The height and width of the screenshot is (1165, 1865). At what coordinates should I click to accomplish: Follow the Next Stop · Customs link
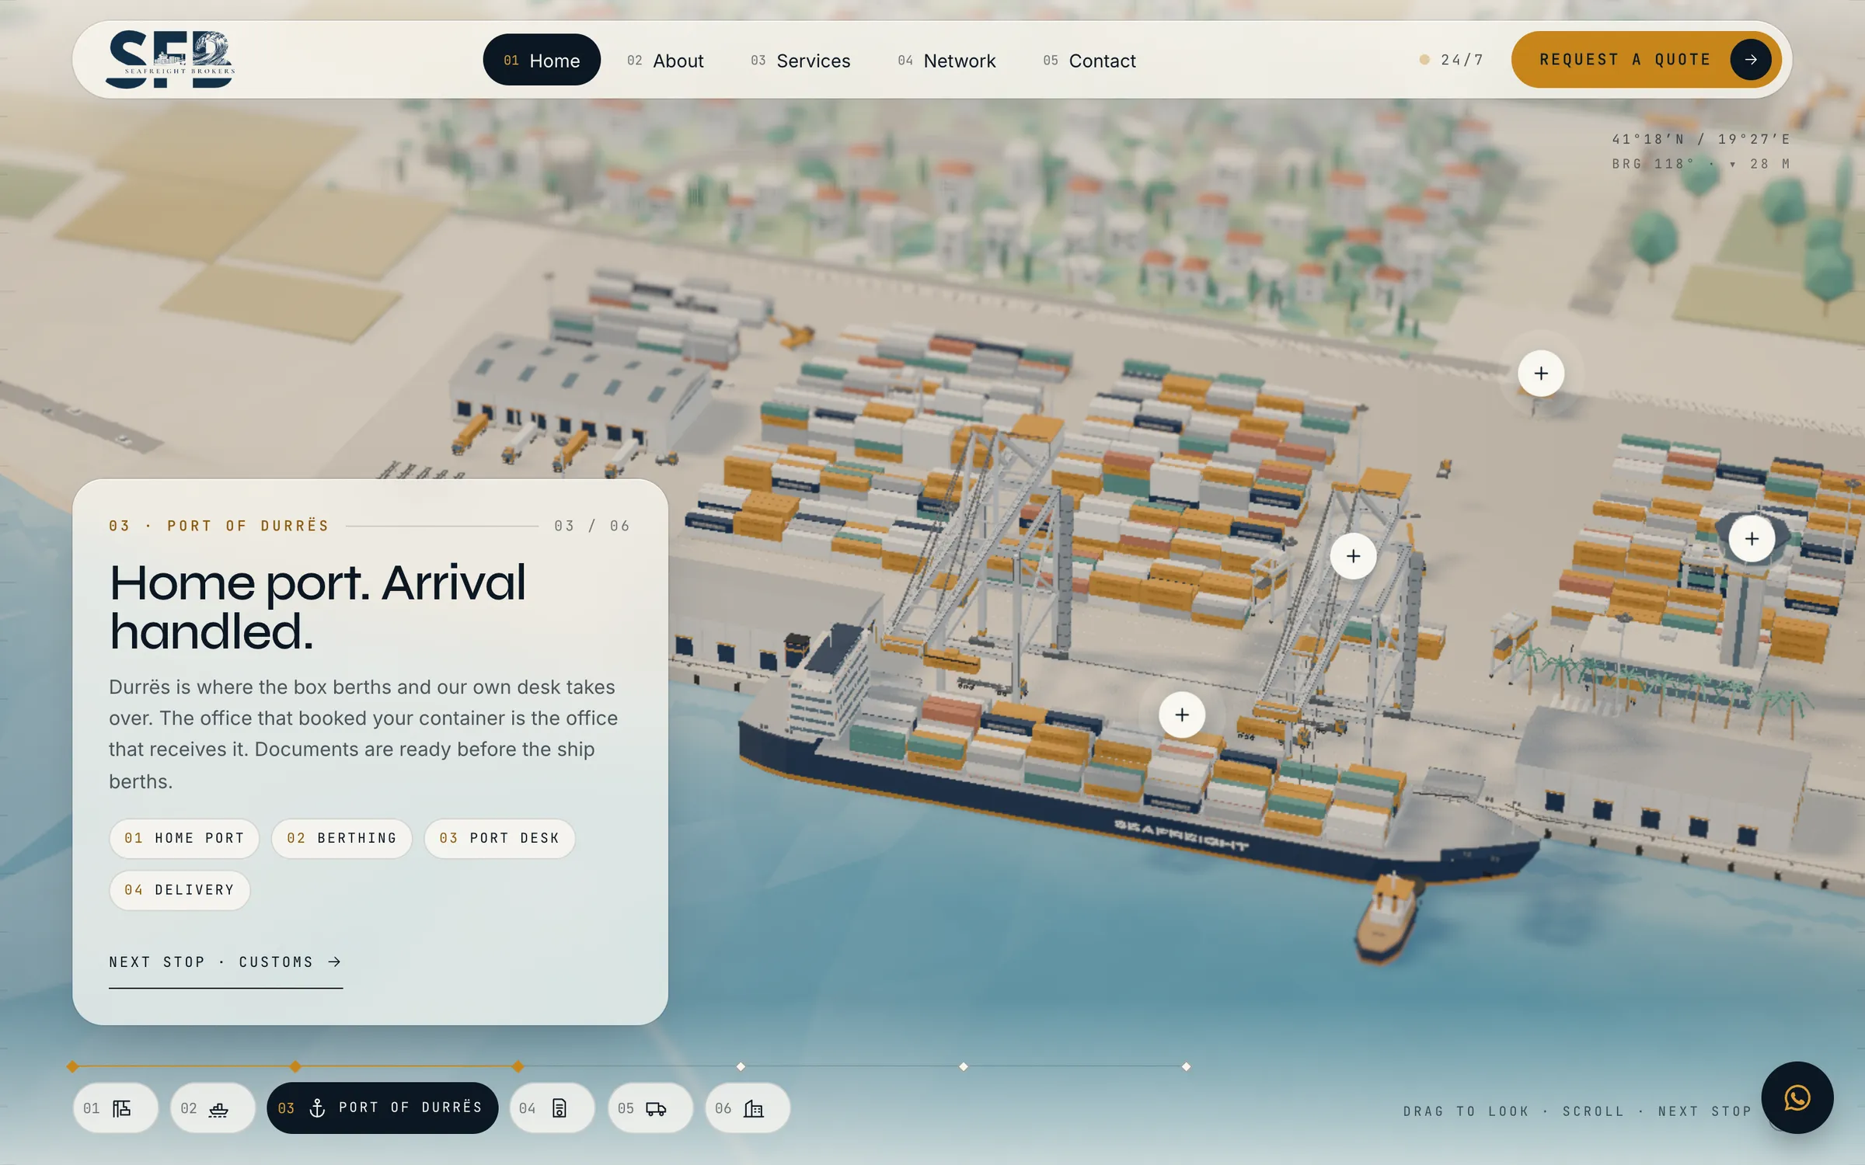click(225, 963)
